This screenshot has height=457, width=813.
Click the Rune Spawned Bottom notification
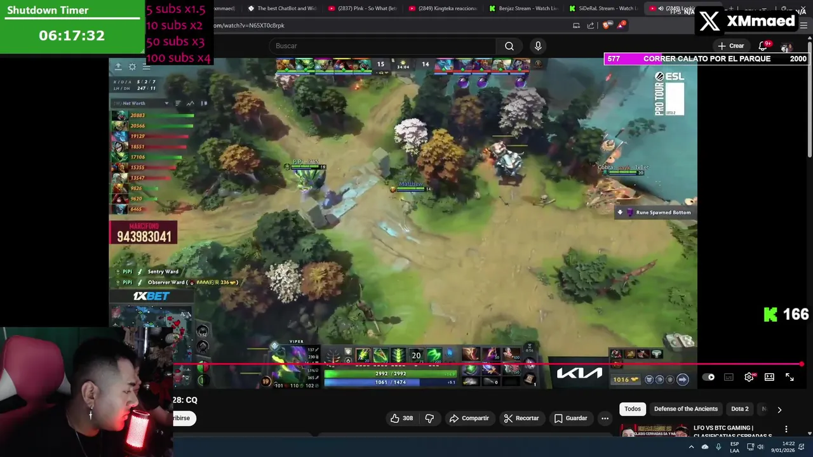click(x=655, y=213)
